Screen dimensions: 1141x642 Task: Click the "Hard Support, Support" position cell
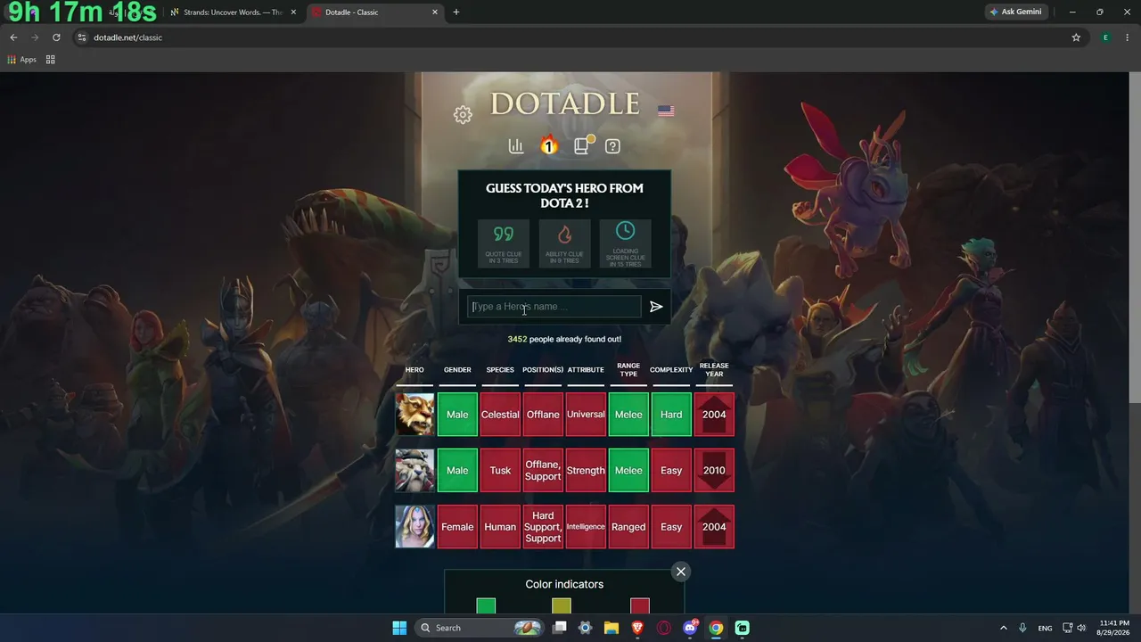coord(543,527)
